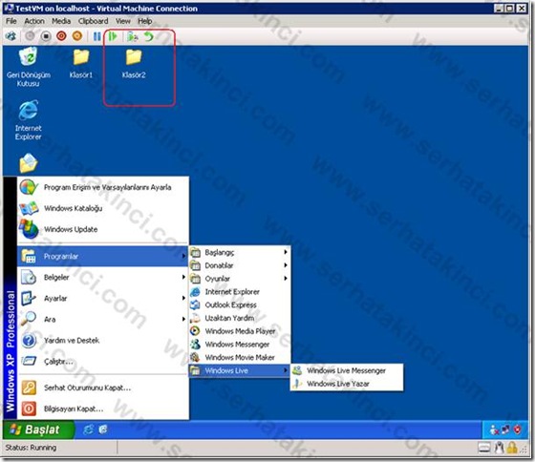Expand the highlighted Windows Live folder

pyautogui.click(x=240, y=370)
